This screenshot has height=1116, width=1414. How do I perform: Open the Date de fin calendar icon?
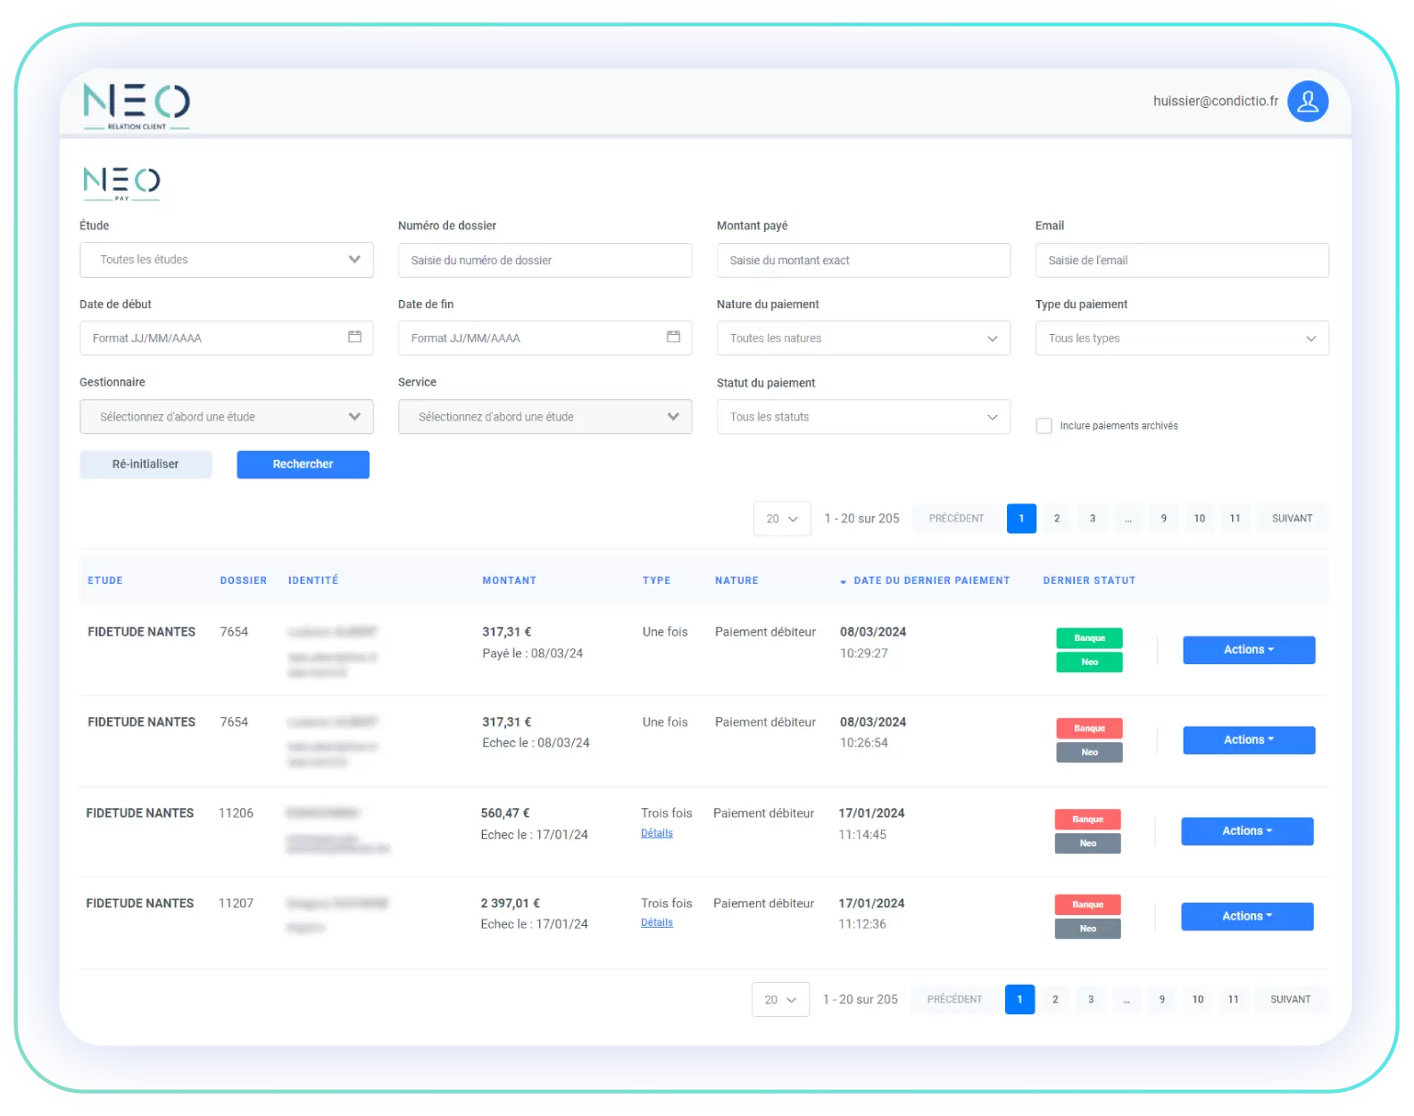click(673, 337)
